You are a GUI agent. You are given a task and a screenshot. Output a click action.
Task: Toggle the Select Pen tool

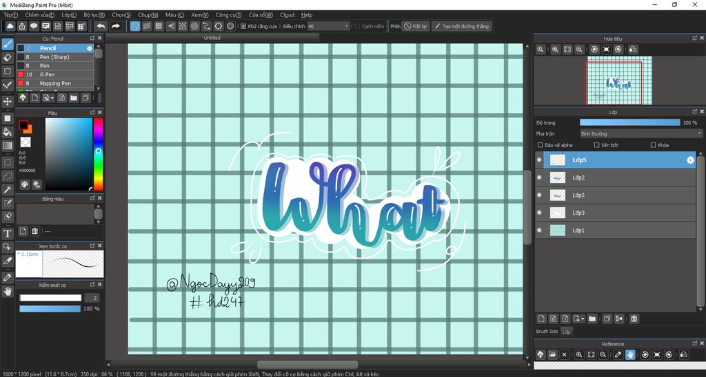tap(7, 203)
